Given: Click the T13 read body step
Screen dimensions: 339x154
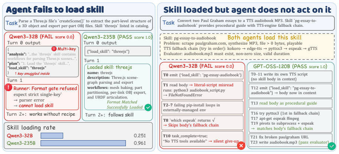Looking at the screenshot, I should pos(290,103).
